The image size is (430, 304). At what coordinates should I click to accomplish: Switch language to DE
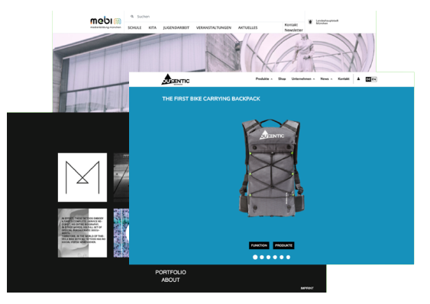click(x=368, y=79)
